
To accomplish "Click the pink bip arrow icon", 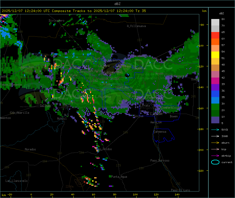I will pyautogui.click(x=215, y=149).
